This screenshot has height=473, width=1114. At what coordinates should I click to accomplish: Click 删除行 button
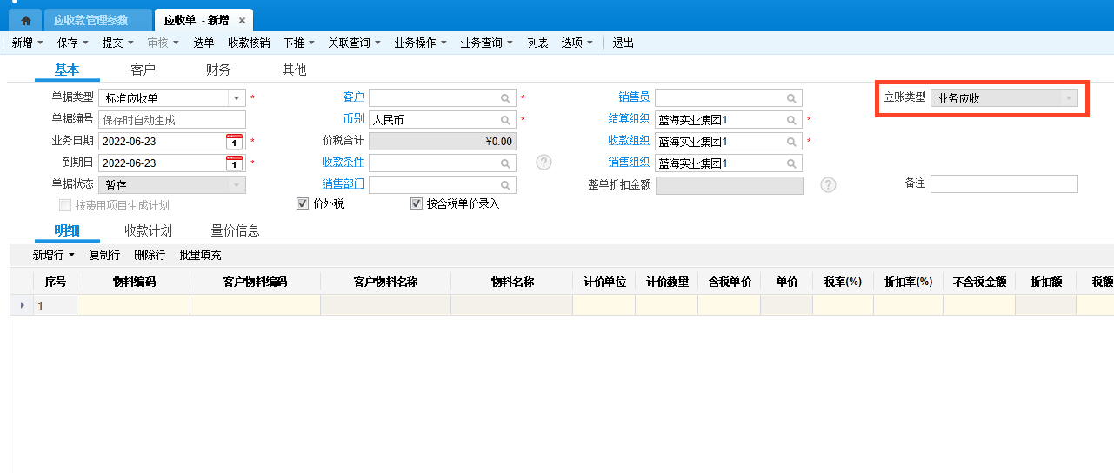pyautogui.click(x=150, y=255)
